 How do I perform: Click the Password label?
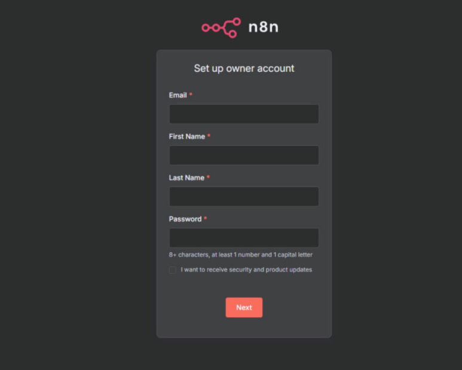coord(185,219)
